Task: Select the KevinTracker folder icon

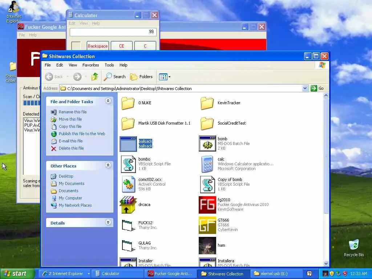Action: (207, 103)
